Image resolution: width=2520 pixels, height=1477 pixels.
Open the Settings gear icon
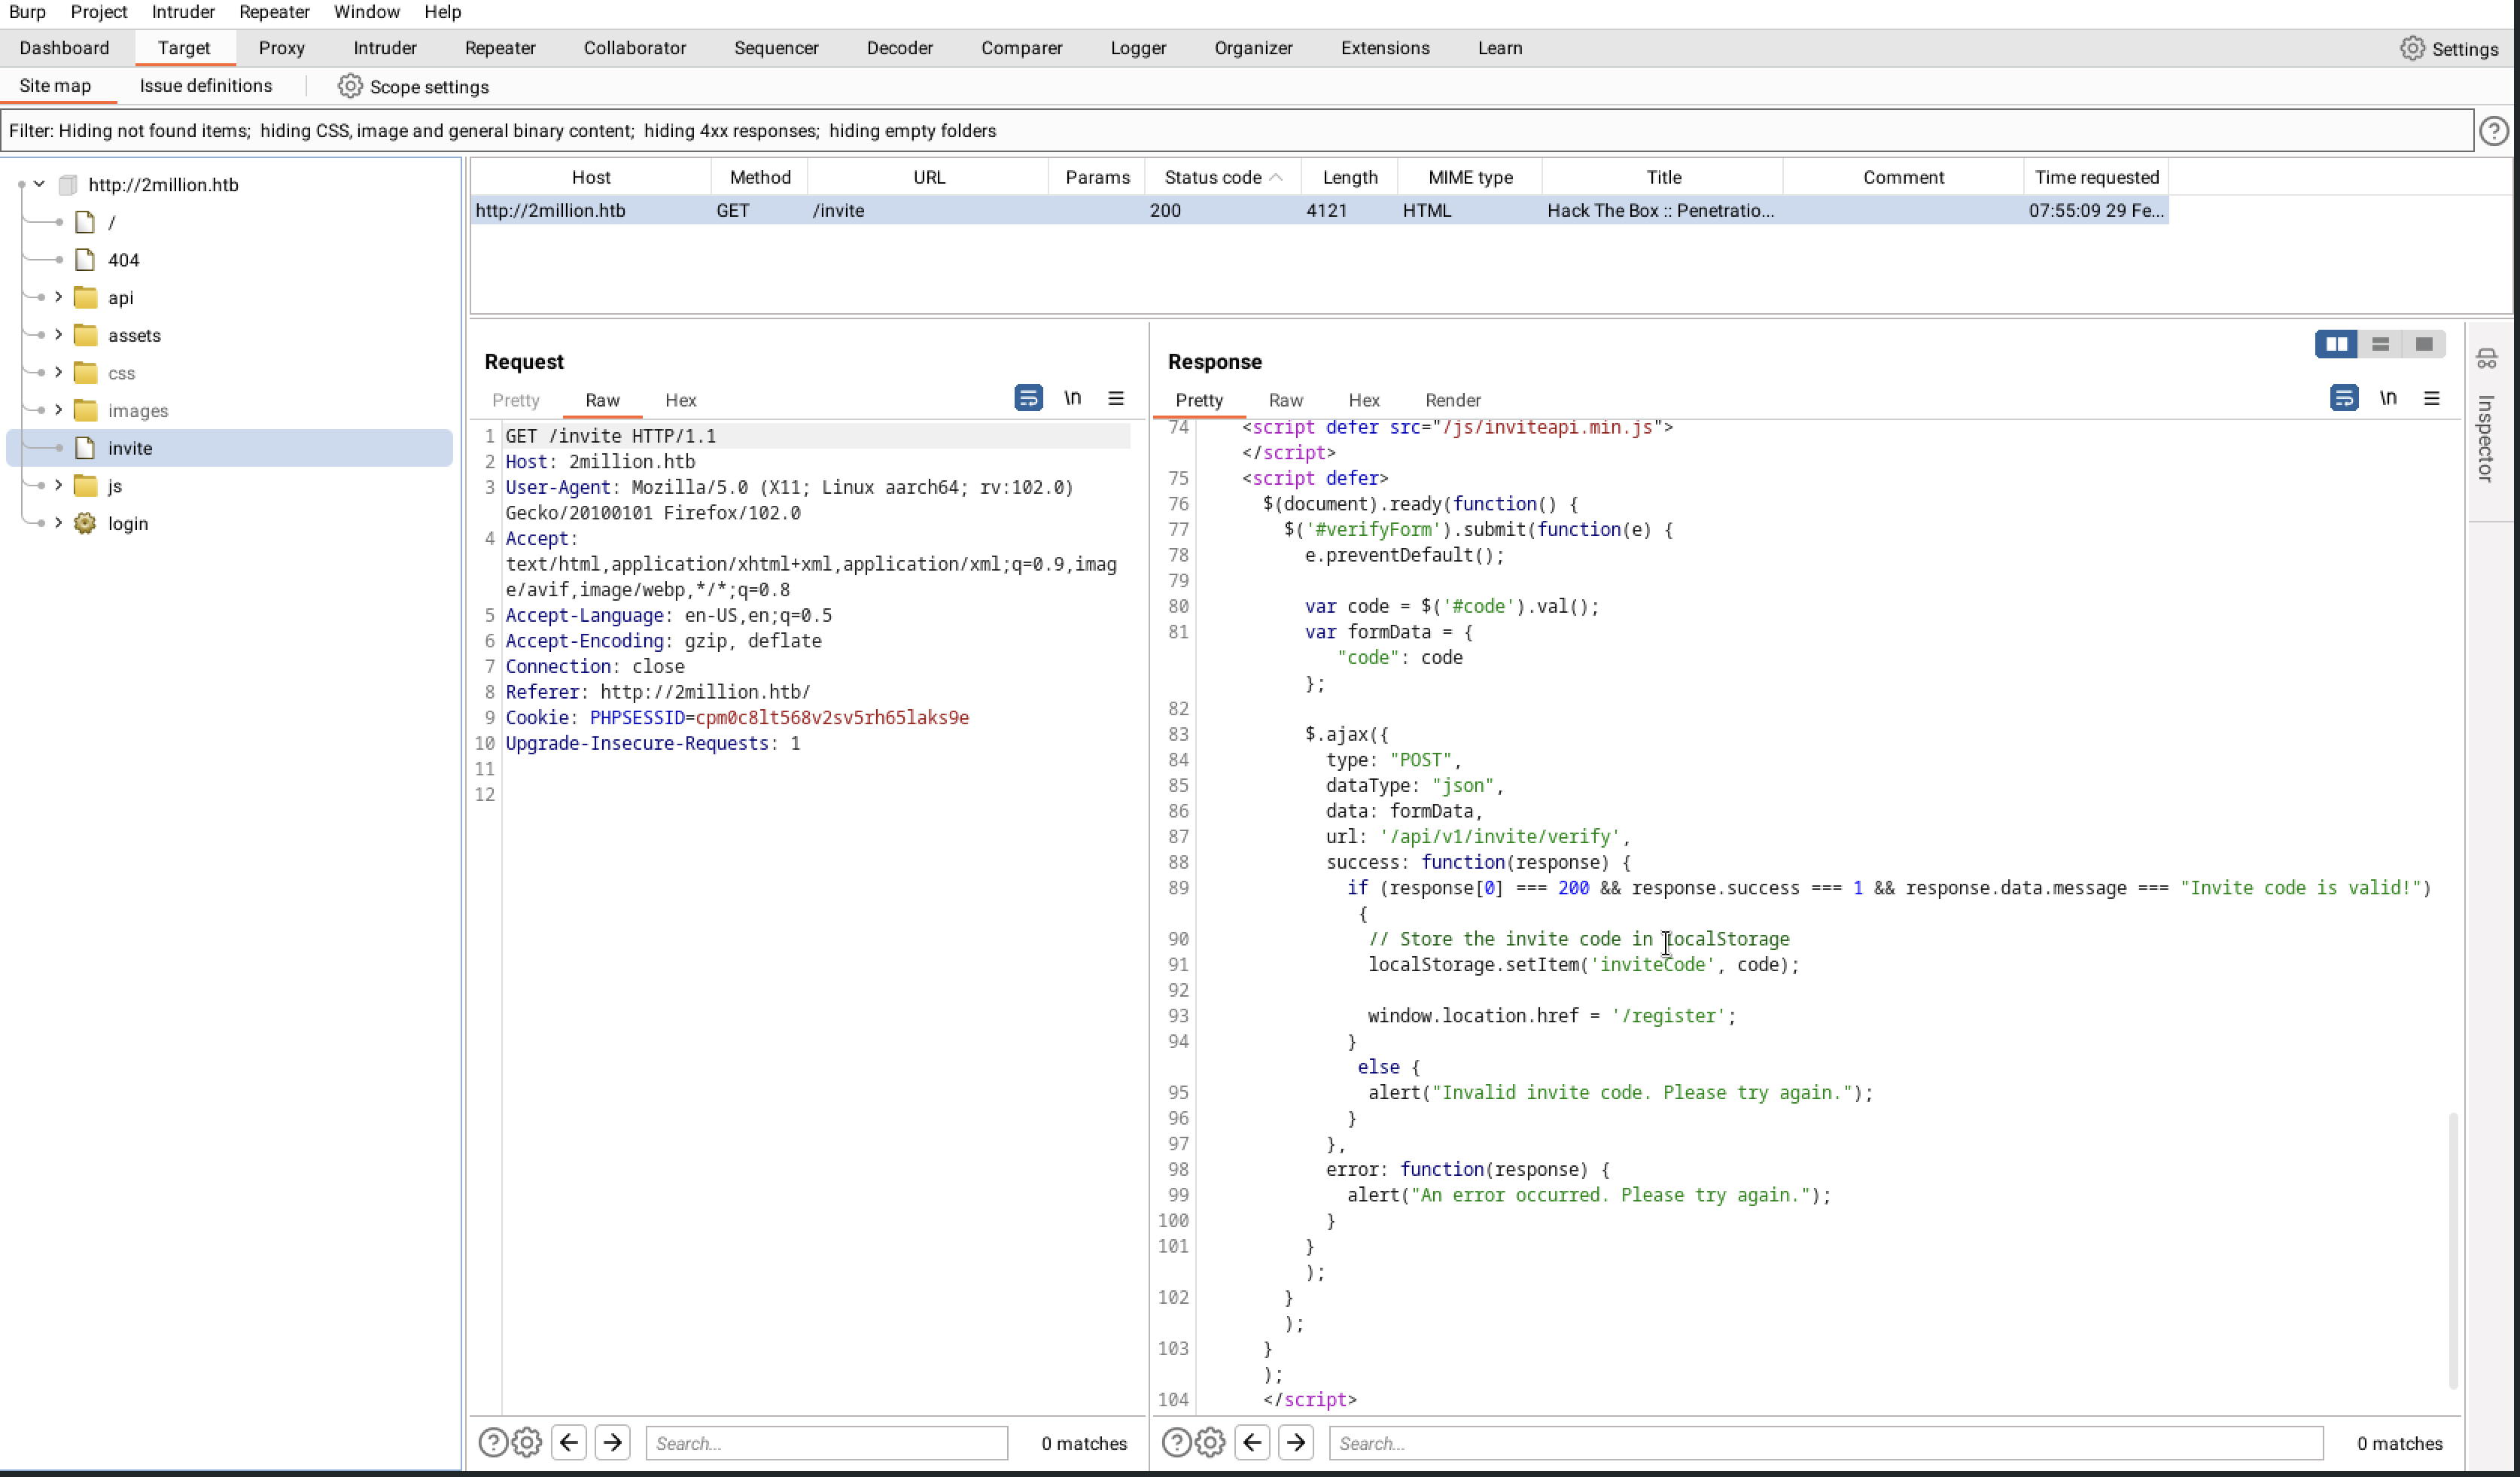point(2412,48)
